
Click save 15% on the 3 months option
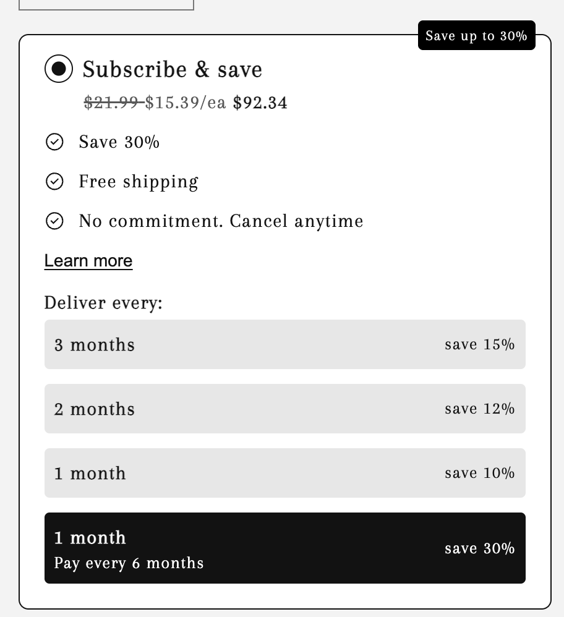[x=479, y=344]
